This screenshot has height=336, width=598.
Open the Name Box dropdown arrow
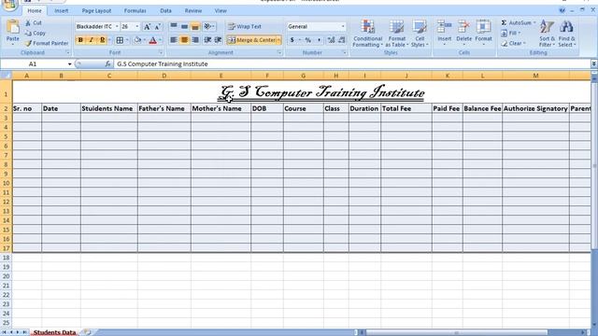pos(69,64)
